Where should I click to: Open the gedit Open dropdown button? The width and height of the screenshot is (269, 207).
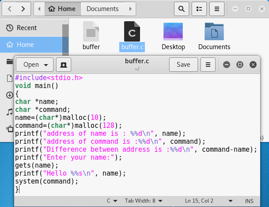coord(34,65)
